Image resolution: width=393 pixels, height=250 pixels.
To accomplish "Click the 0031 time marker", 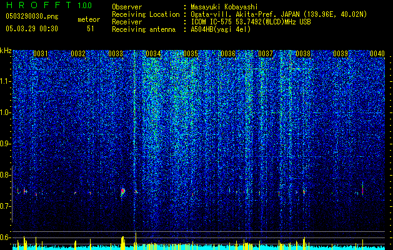I will (41, 54).
